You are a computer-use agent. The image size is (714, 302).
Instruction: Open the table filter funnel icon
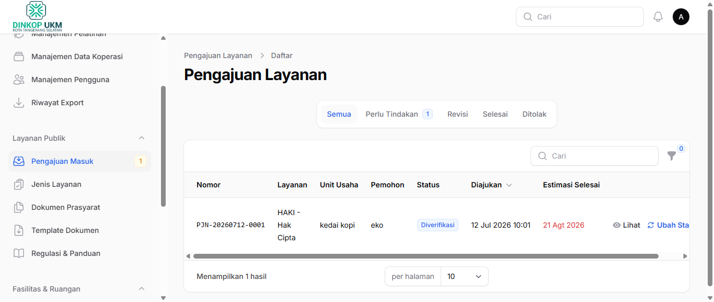(672, 156)
